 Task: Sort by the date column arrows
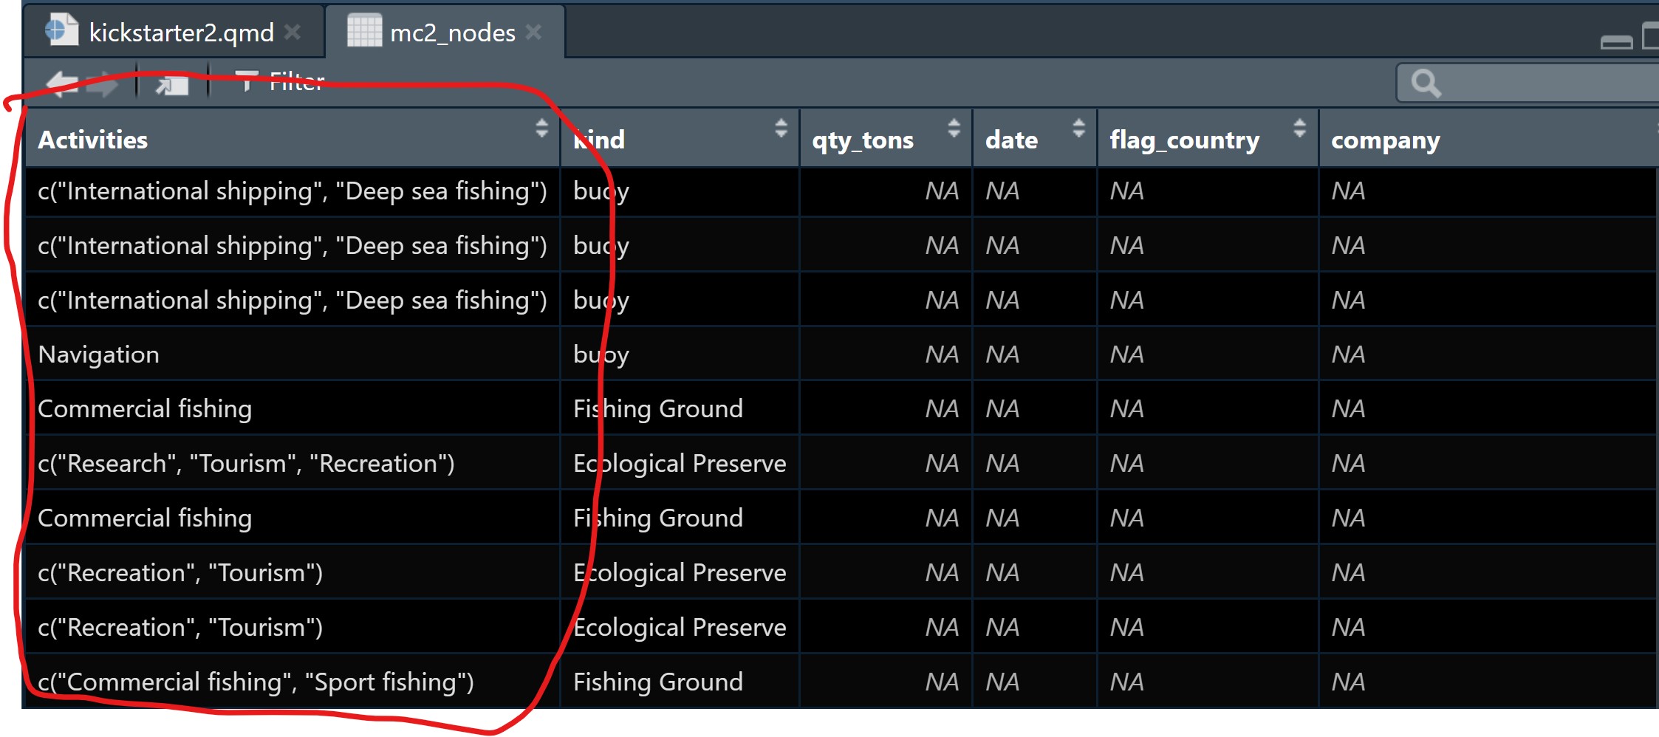pyautogui.click(x=1078, y=128)
